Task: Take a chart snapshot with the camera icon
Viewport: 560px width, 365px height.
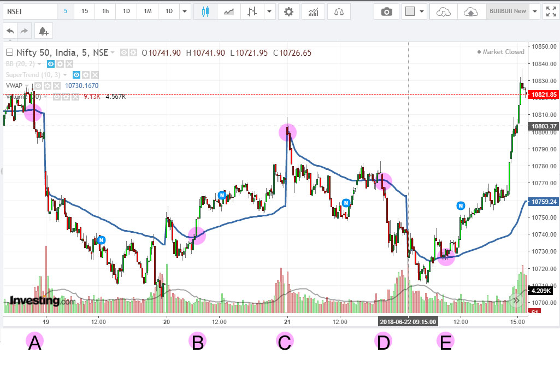Action: click(x=386, y=11)
